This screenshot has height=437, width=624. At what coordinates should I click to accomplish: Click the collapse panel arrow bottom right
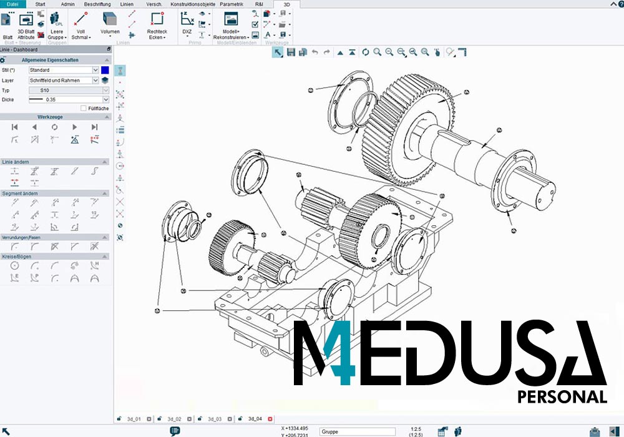614,431
